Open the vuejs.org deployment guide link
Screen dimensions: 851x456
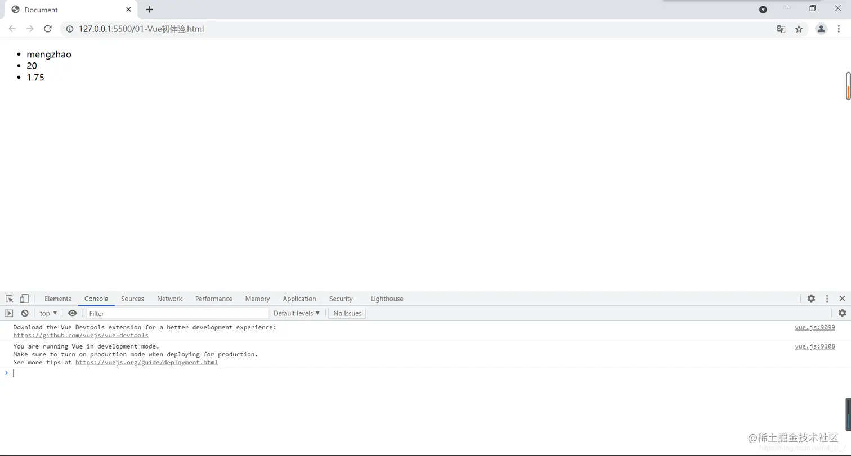pos(146,362)
